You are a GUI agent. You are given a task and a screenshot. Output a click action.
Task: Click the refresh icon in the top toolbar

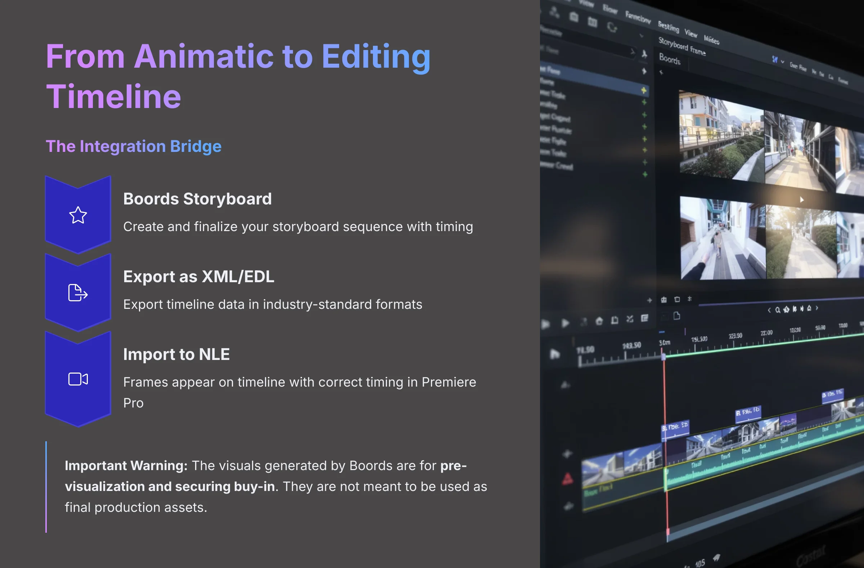[x=612, y=27]
